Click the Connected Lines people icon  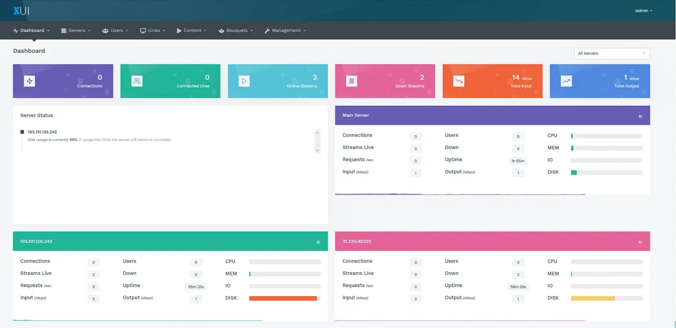137,81
